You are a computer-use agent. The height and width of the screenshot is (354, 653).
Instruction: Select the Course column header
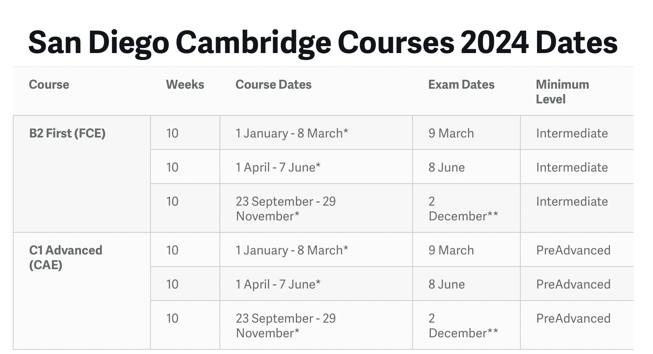pyautogui.click(x=49, y=84)
